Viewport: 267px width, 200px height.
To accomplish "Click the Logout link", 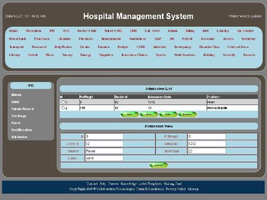I will pyautogui.click(x=256, y=16).
